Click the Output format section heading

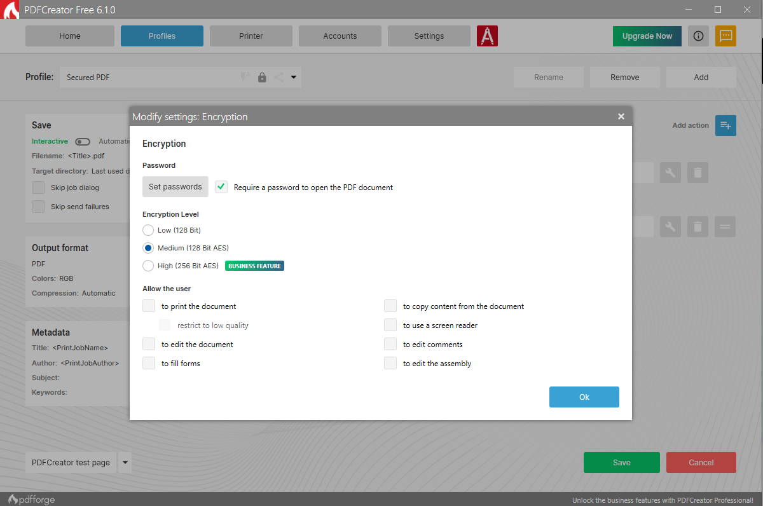(x=60, y=248)
